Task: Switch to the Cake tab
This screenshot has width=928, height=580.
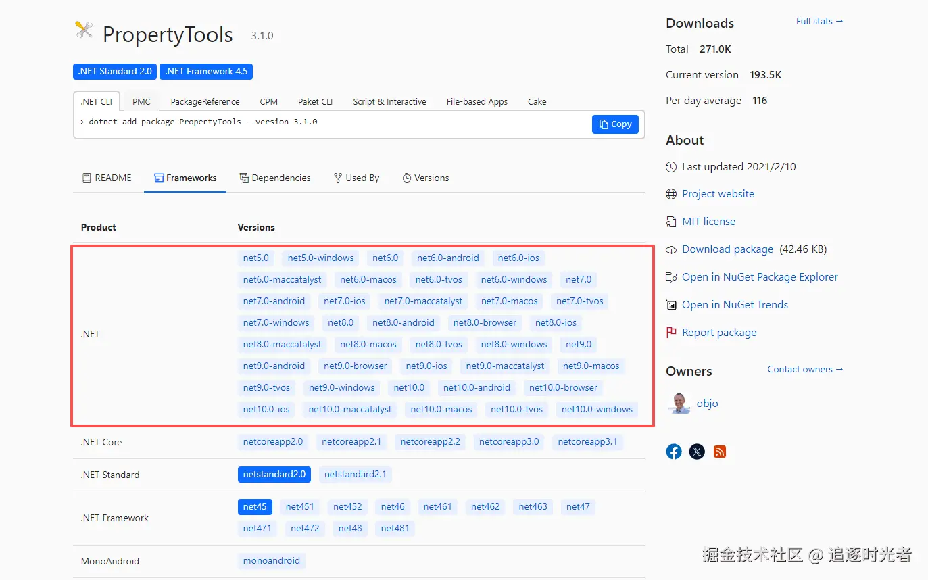Action: pos(537,101)
